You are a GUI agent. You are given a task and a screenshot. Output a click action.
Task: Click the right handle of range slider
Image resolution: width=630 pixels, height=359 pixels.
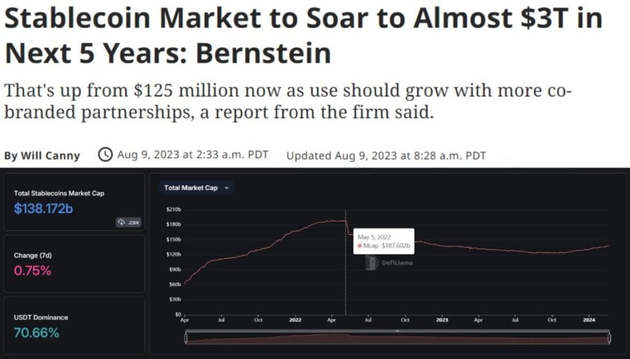pyautogui.click(x=609, y=337)
